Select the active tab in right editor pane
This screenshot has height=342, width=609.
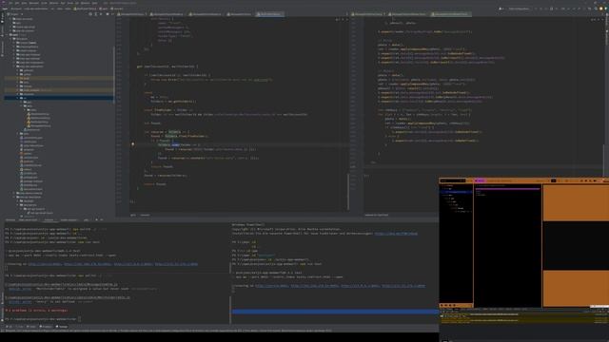click(450, 14)
